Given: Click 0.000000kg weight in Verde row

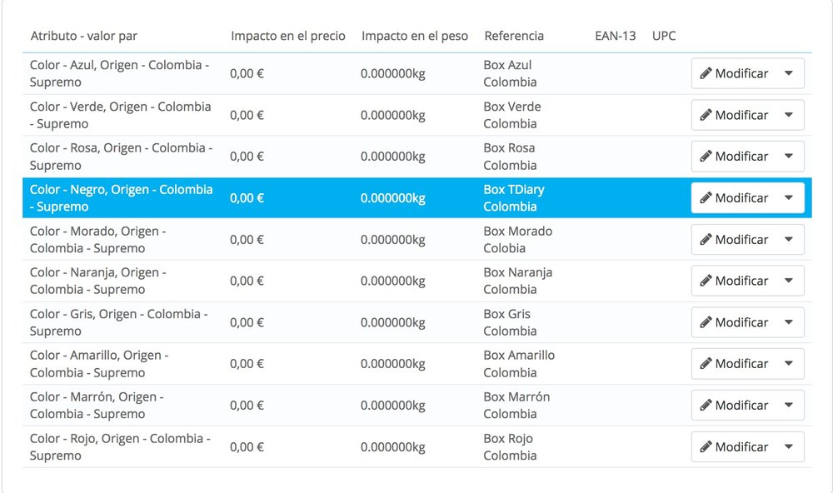Looking at the screenshot, I should 393,115.
